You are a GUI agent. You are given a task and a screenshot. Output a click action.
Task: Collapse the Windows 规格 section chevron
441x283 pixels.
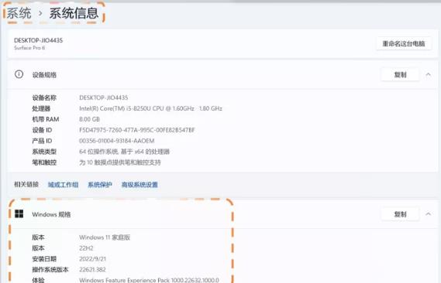pos(428,214)
